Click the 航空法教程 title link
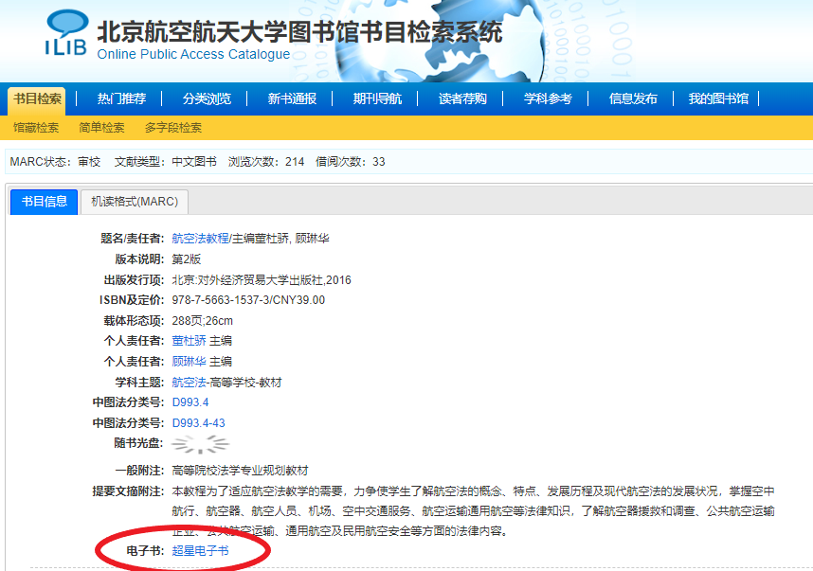The width and height of the screenshot is (813, 571). [x=200, y=238]
